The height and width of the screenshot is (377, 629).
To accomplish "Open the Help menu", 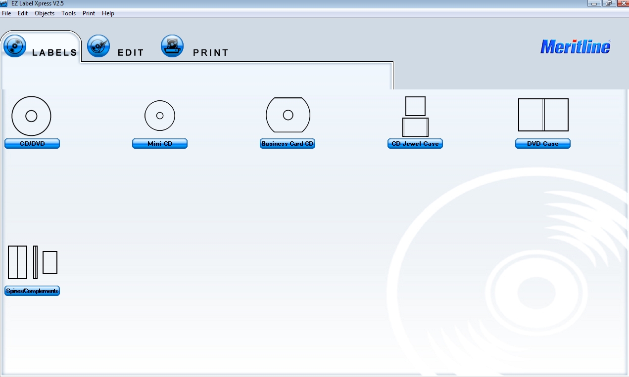I will (108, 13).
